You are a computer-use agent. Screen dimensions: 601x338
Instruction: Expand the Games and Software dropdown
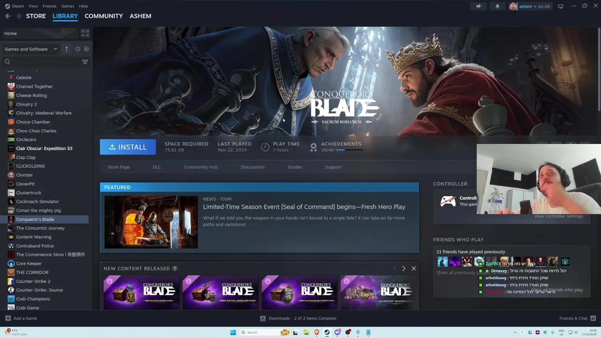coord(31,49)
